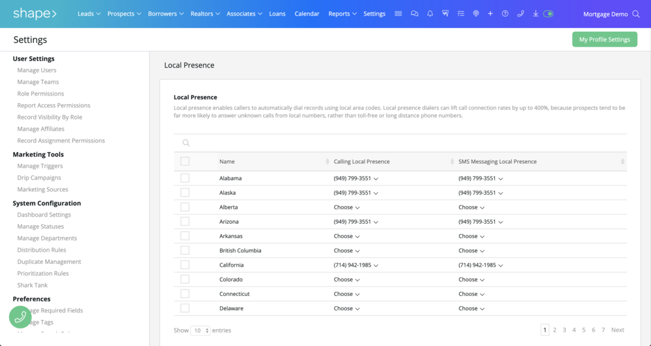Open Drip Campaigns settings

coord(39,178)
